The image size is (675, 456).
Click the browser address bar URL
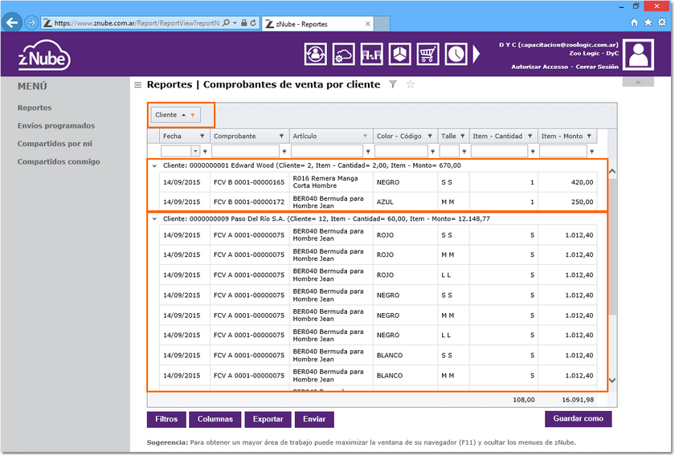137,23
